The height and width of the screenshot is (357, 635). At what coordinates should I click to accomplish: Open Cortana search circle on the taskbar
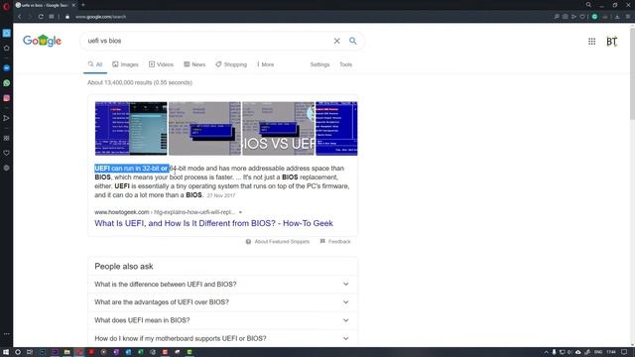coord(18,352)
